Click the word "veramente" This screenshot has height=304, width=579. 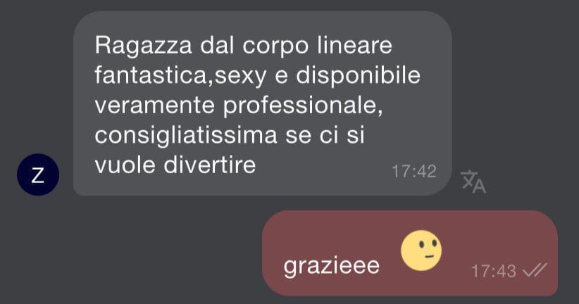[x=155, y=106]
